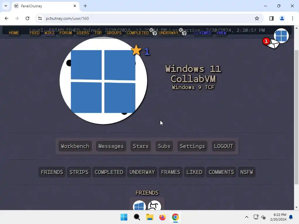Viewport: 299px width, 224px height.
Task: Show hidden system tray icons
Action: click(246, 217)
